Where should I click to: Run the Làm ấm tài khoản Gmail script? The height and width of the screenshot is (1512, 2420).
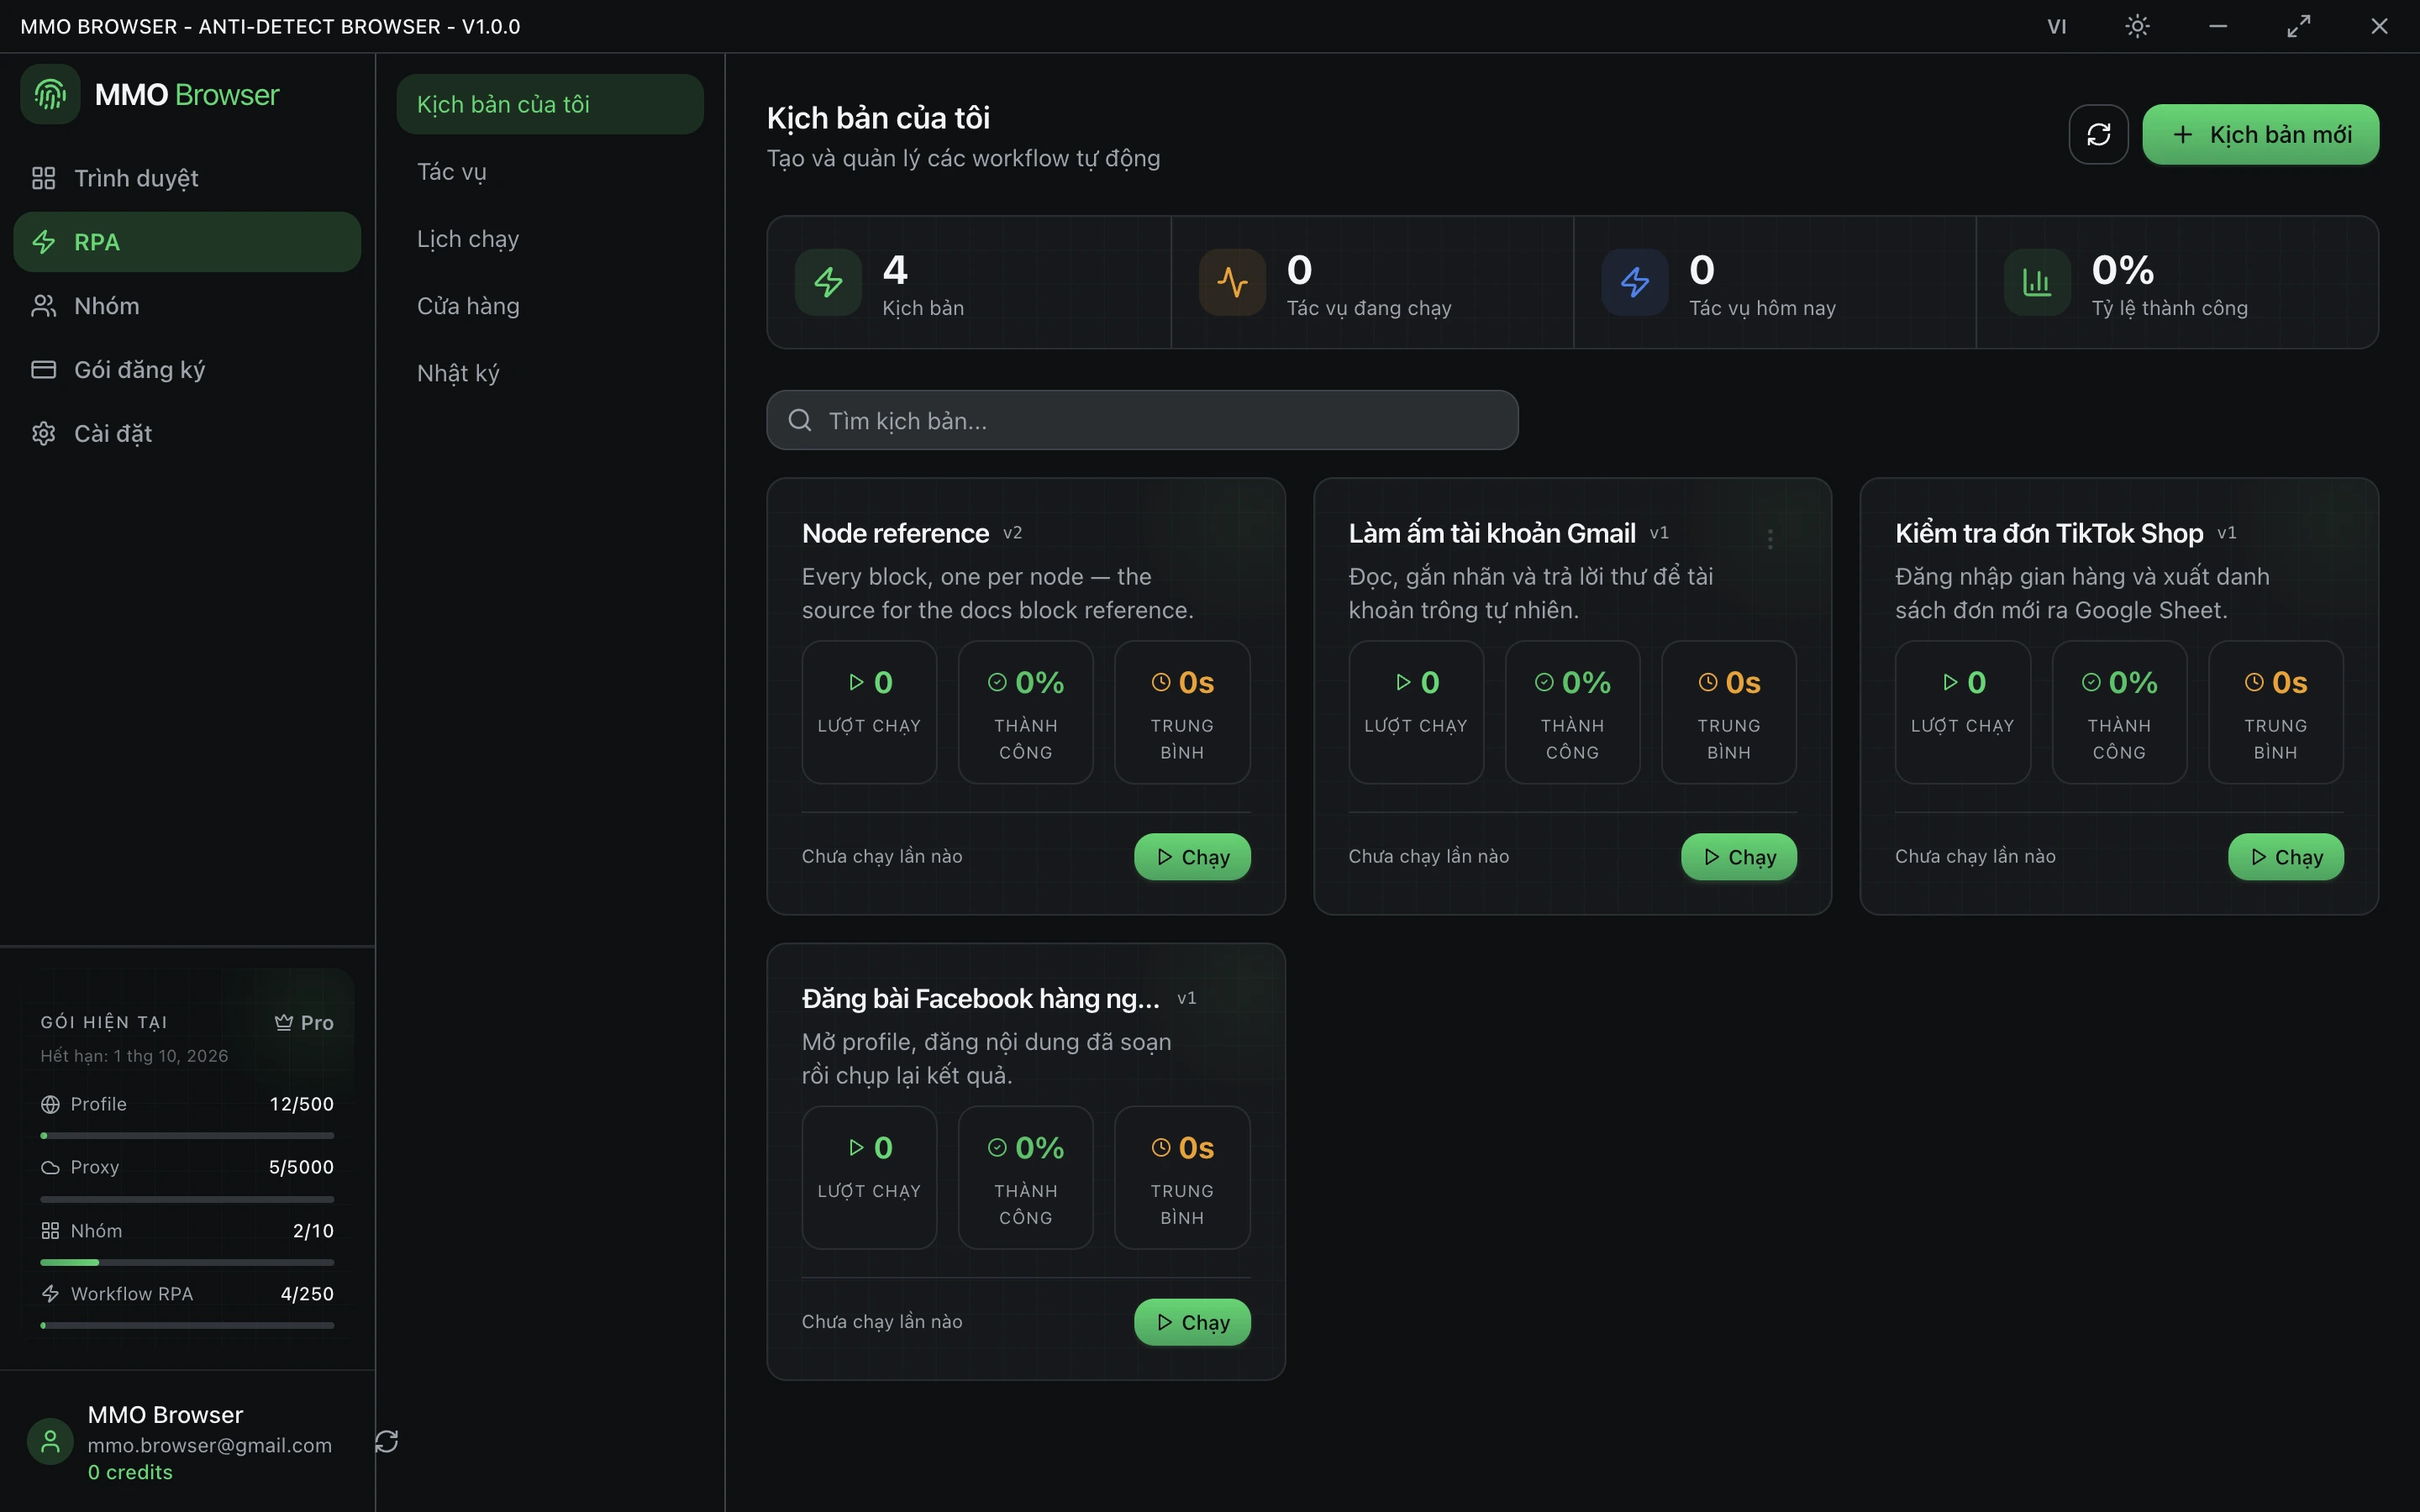click(1739, 857)
